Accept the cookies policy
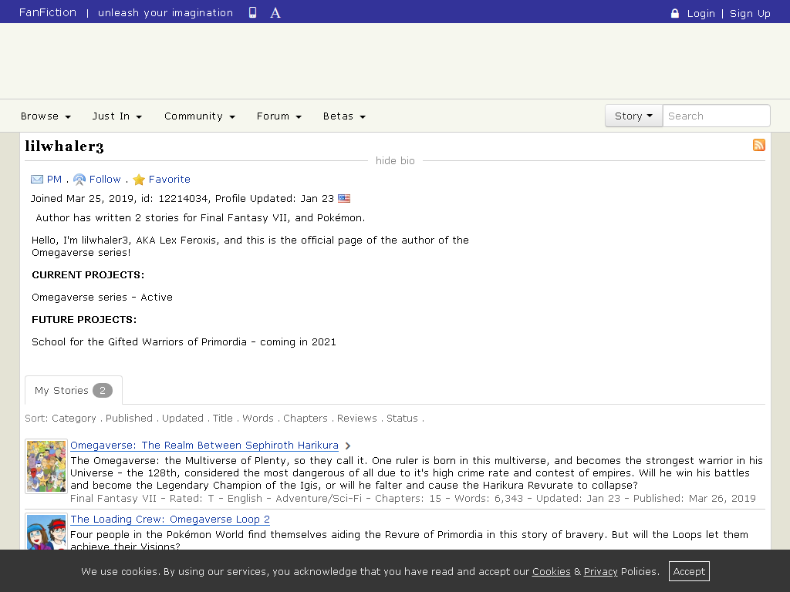This screenshot has width=790, height=592. click(689, 571)
